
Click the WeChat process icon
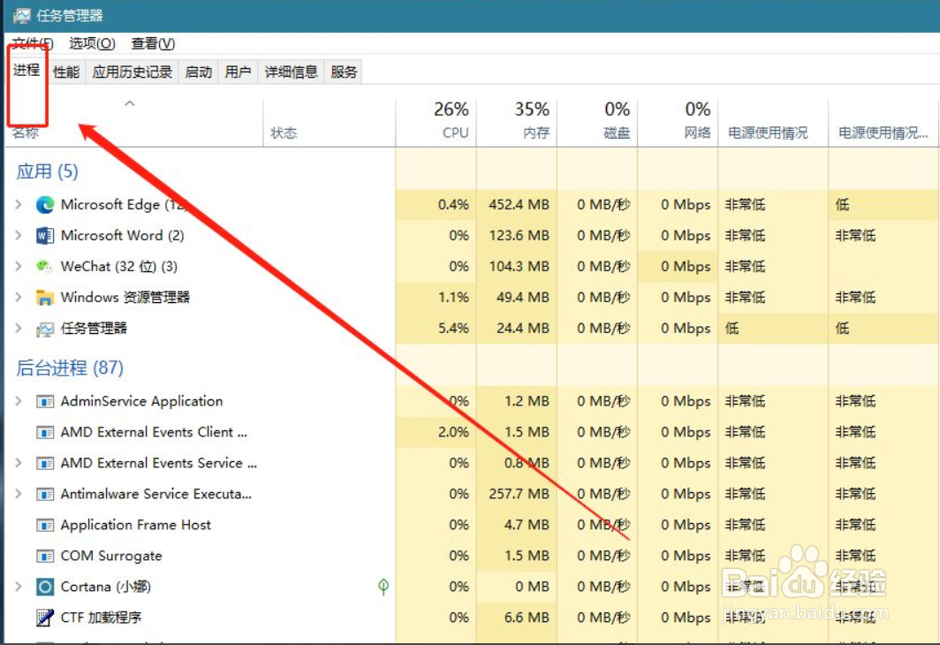(x=45, y=267)
